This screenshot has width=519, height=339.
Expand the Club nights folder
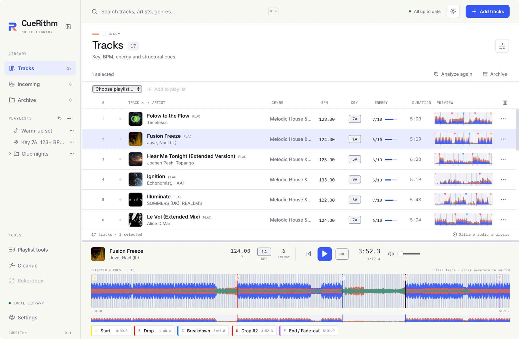[10, 154]
